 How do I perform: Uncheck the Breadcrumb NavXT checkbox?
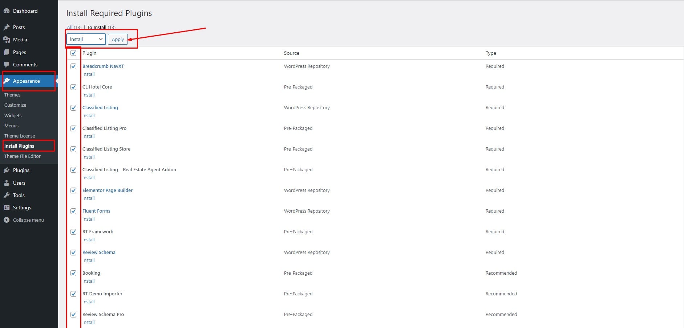pyautogui.click(x=73, y=66)
